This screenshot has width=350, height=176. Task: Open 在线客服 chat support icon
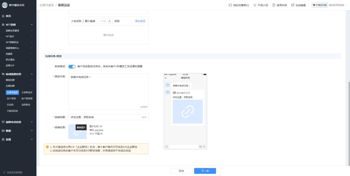pyautogui.click(x=292, y=5)
